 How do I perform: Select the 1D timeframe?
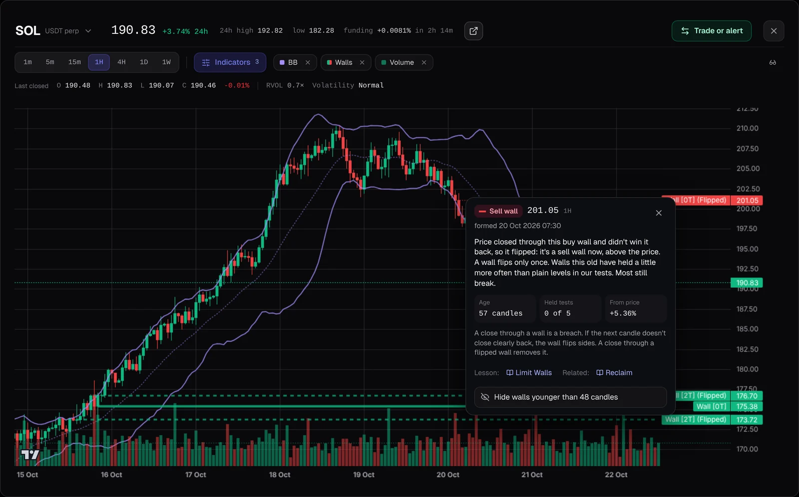click(144, 62)
